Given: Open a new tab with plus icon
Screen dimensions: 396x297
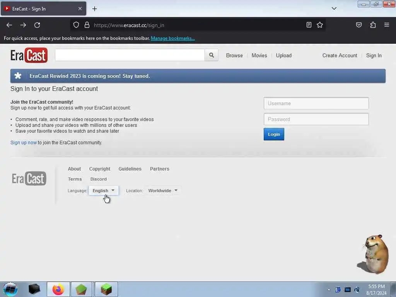Looking at the screenshot, I should click(x=94, y=9).
